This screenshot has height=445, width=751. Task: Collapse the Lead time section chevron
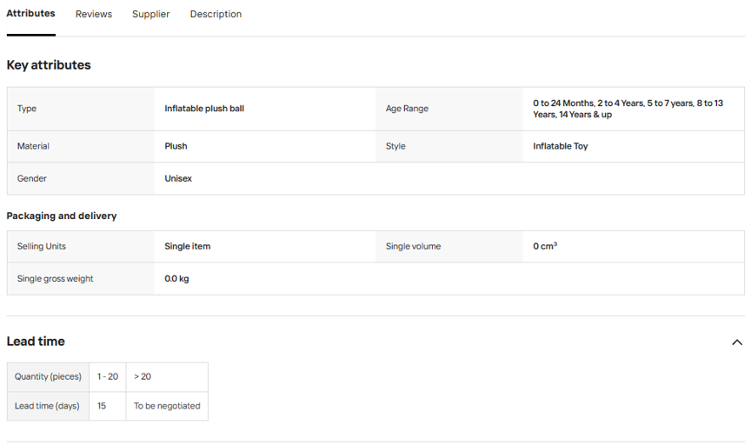click(x=737, y=342)
